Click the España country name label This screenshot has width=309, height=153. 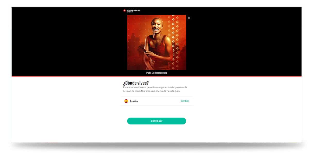click(x=134, y=101)
